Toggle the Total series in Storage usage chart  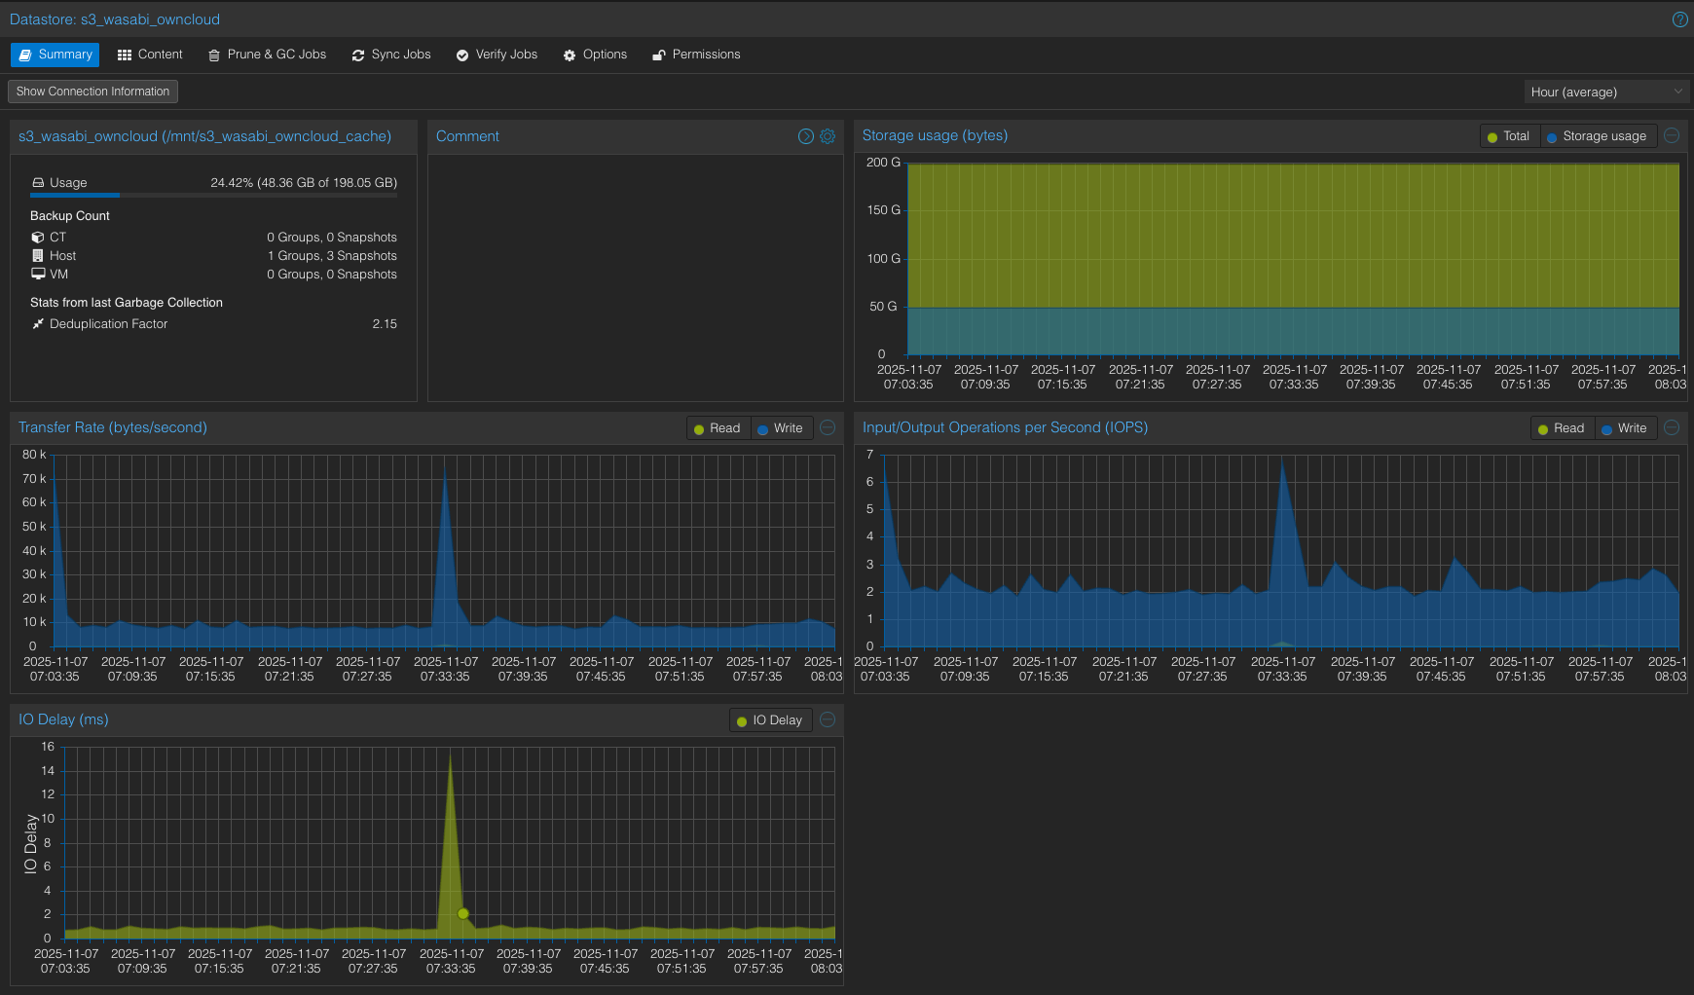coord(1508,136)
